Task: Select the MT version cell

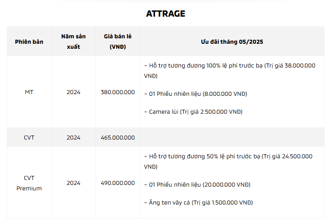Action: click(x=29, y=92)
